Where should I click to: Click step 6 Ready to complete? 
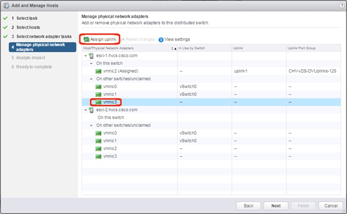click(32, 66)
